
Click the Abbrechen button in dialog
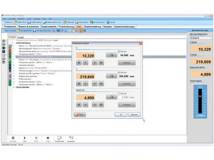point(134,115)
